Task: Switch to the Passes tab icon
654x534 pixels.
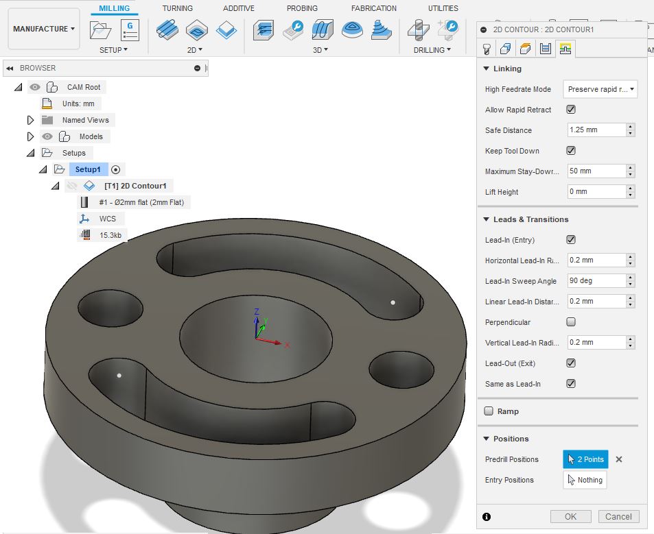Action: coord(546,49)
